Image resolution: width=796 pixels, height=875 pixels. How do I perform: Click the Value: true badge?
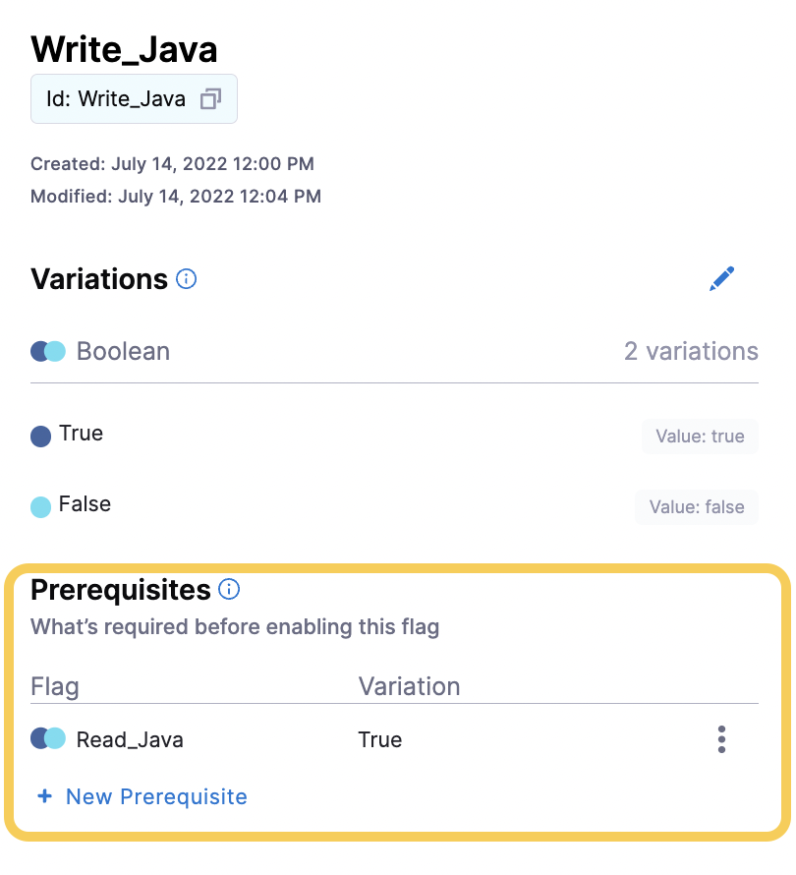point(700,436)
